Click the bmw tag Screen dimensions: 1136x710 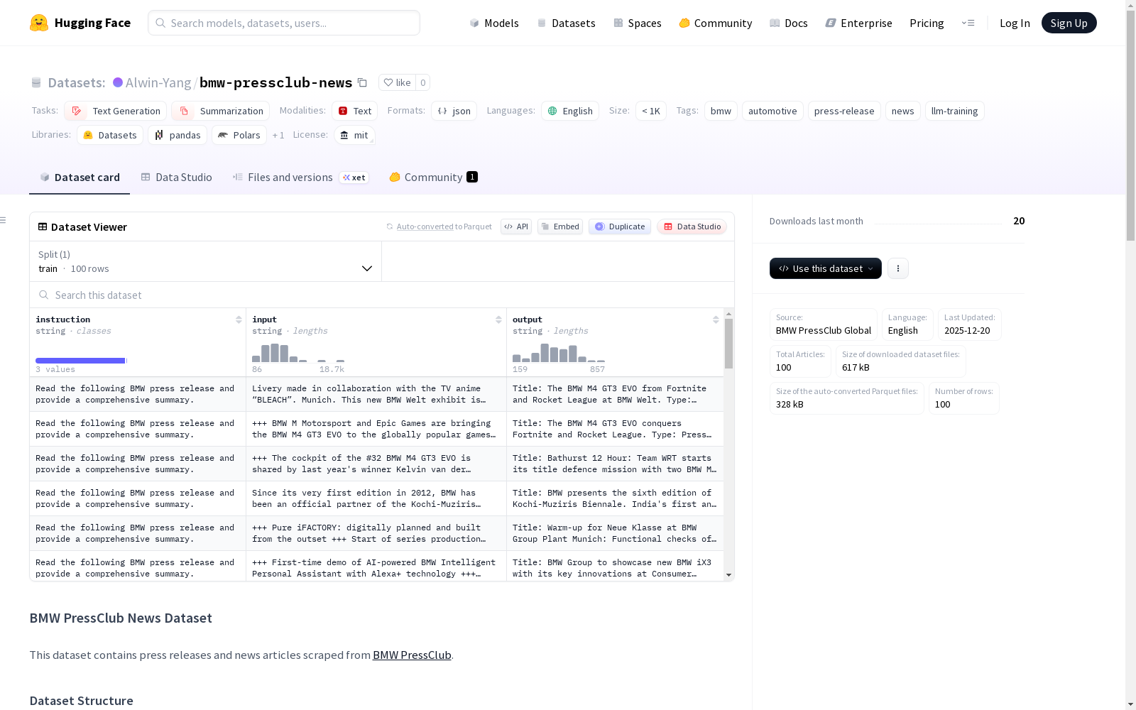(721, 111)
